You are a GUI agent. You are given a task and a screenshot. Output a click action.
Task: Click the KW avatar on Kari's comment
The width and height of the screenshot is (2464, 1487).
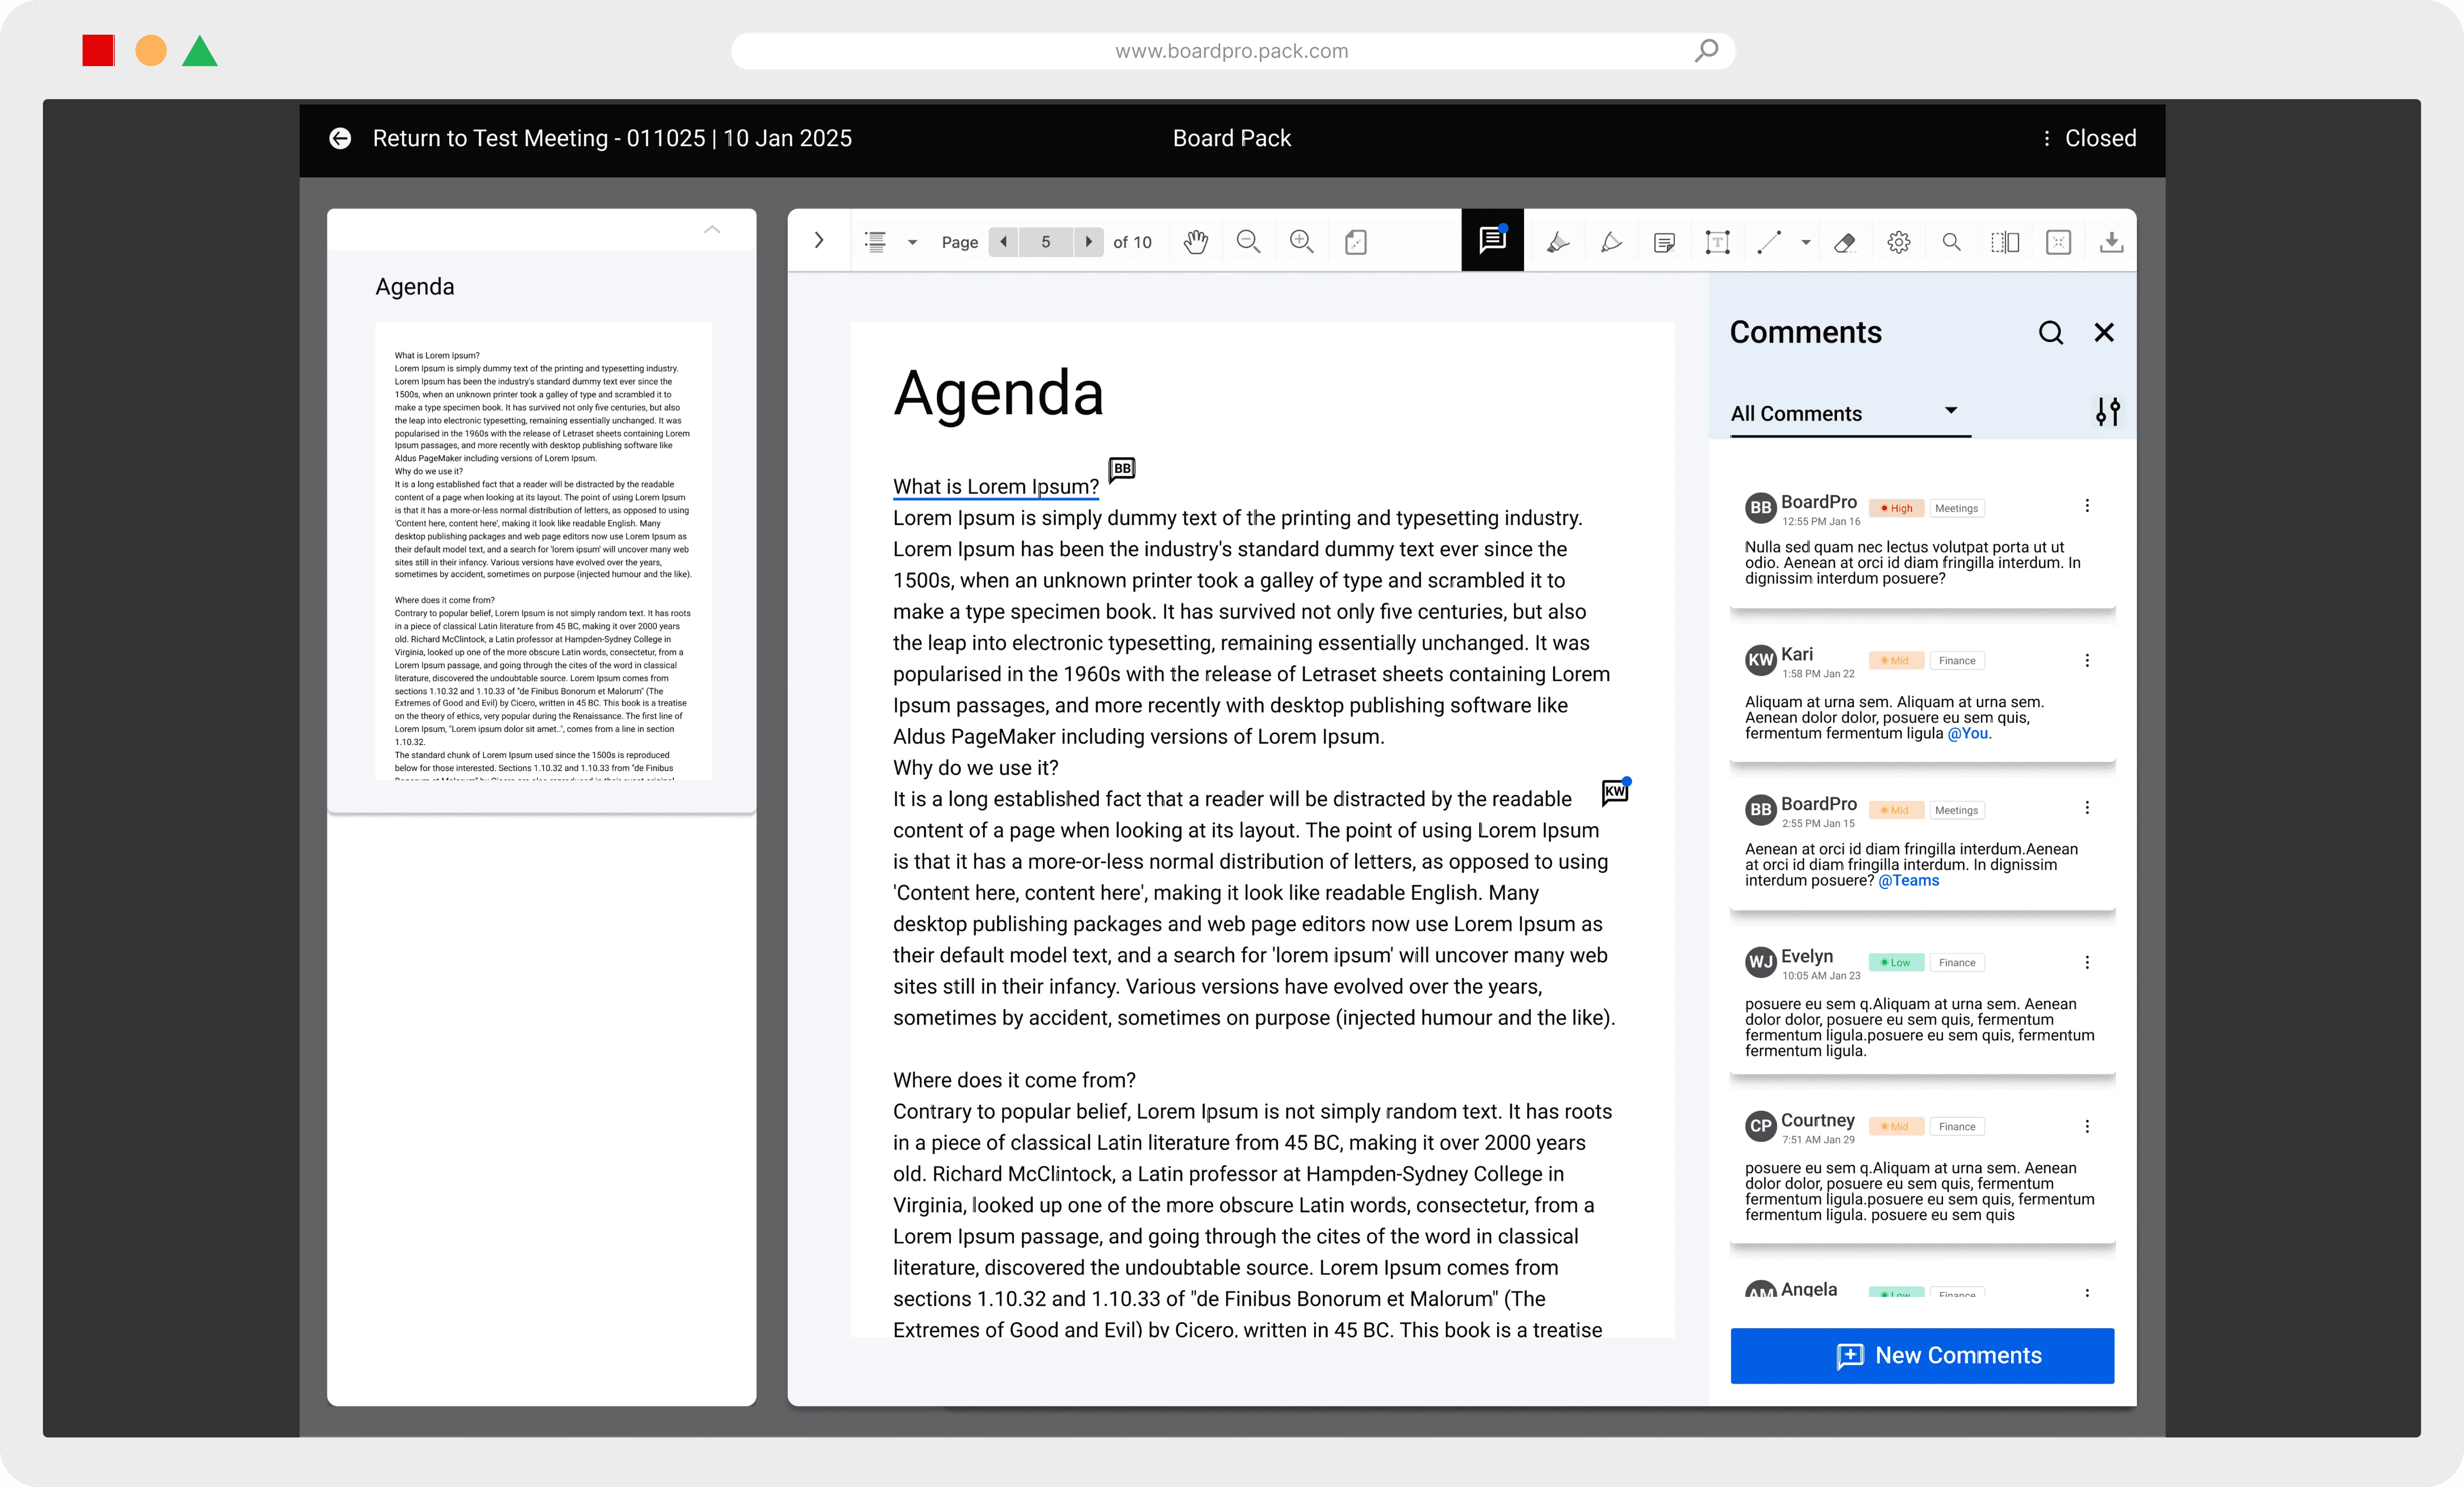point(1760,660)
